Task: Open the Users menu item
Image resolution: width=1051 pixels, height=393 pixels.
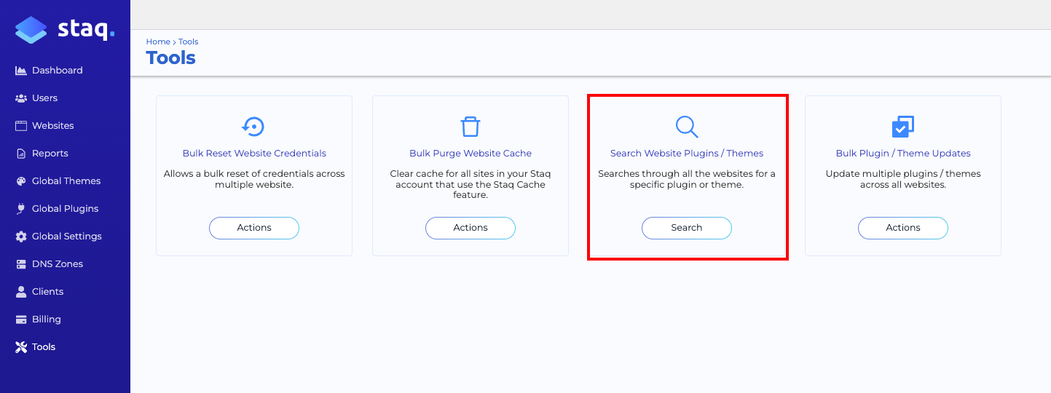Action: [44, 98]
